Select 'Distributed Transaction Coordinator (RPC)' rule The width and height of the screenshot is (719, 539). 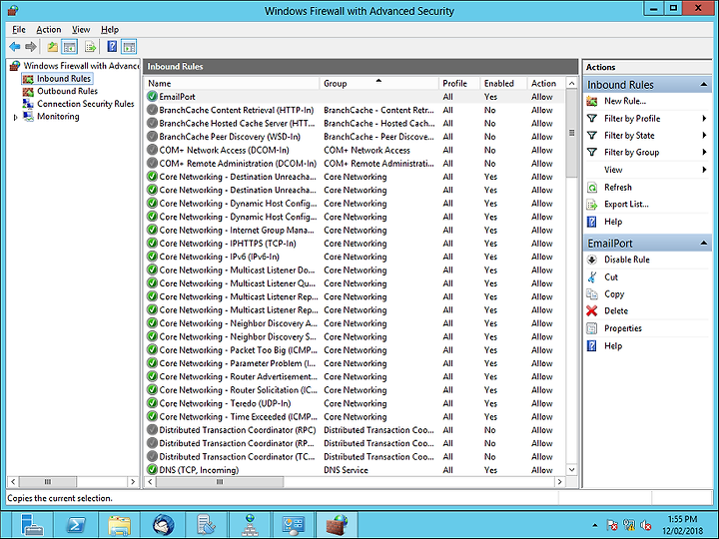pyautogui.click(x=356, y=430)
